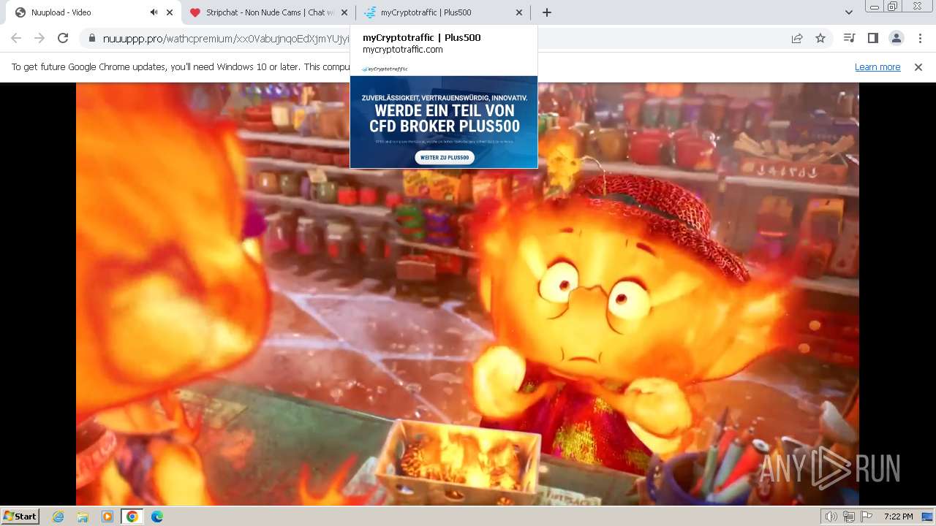Close the myCryptotraffic tab

coord(519,12)
